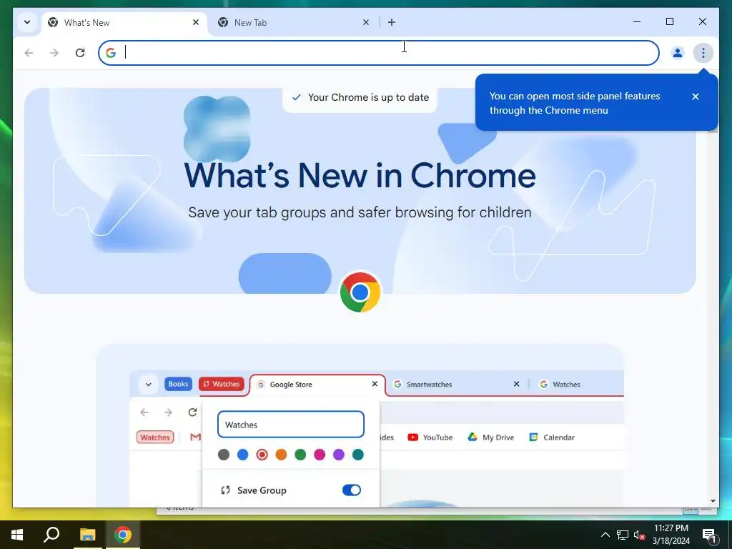
Task: Open the notification center icon
Action: (709, 535)
